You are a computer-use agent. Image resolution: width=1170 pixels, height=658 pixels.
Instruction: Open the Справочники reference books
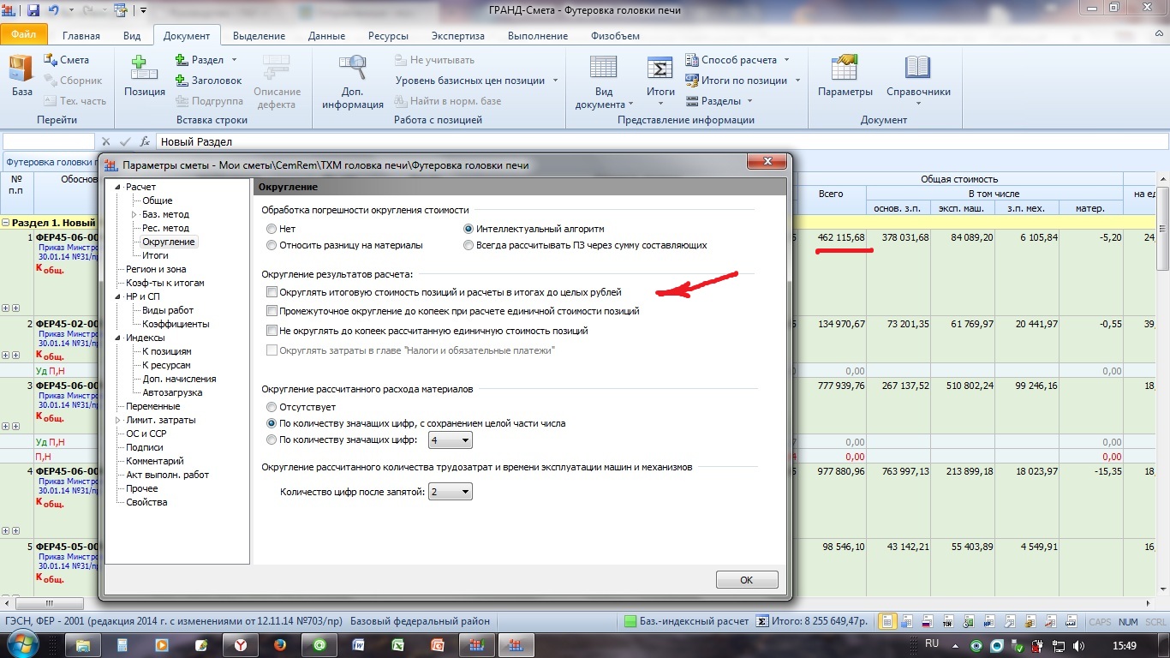click(x=918, y=79)
